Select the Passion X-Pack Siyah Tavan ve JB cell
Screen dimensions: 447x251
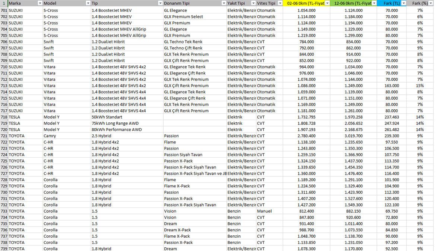pyautogui.click(x=195, y=174)
